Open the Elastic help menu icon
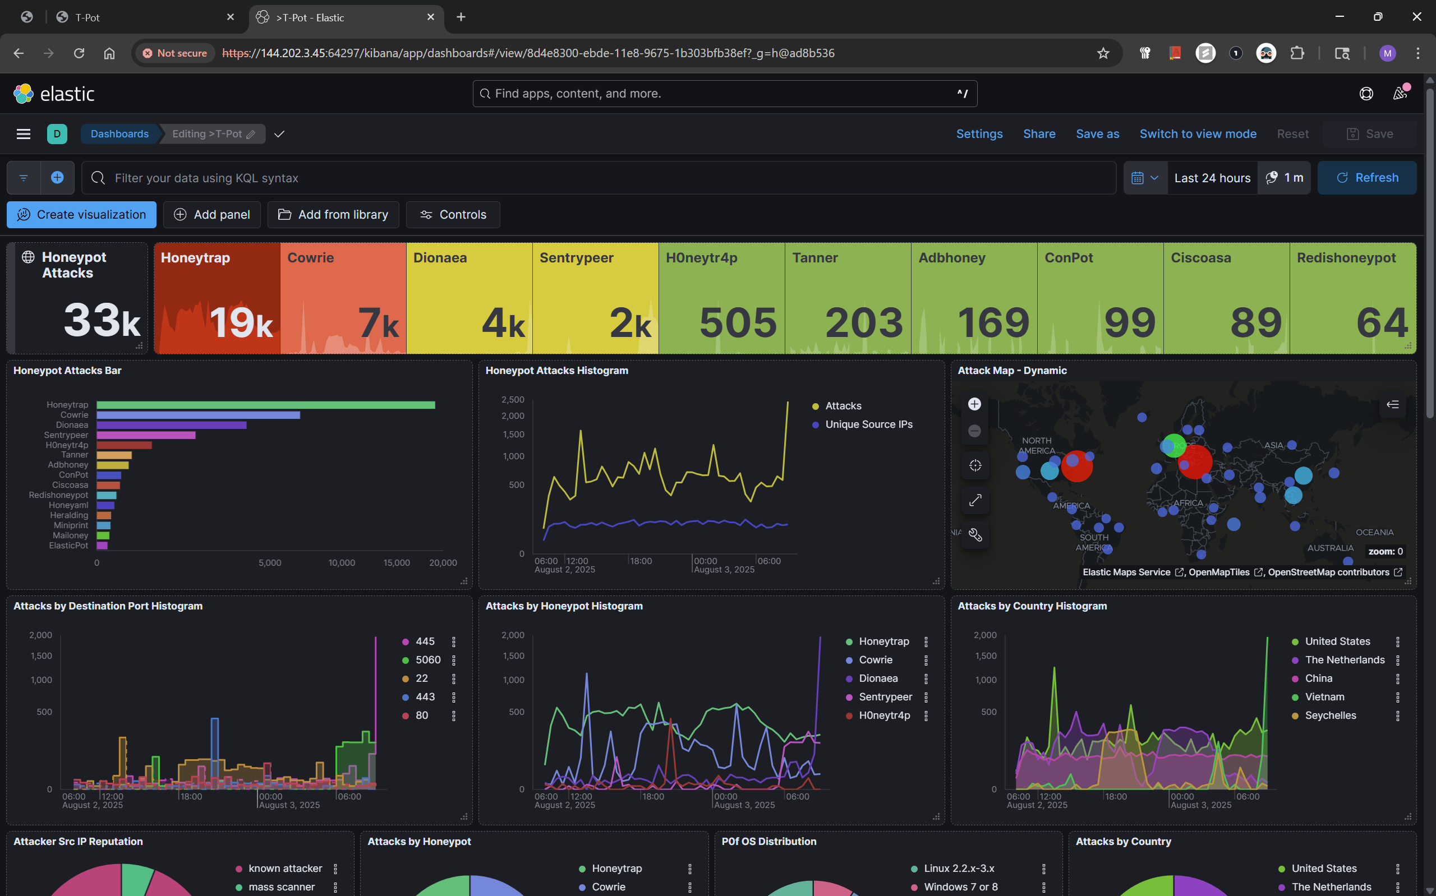Screen dimensions: 1436x896 (x=1366, y=94)
